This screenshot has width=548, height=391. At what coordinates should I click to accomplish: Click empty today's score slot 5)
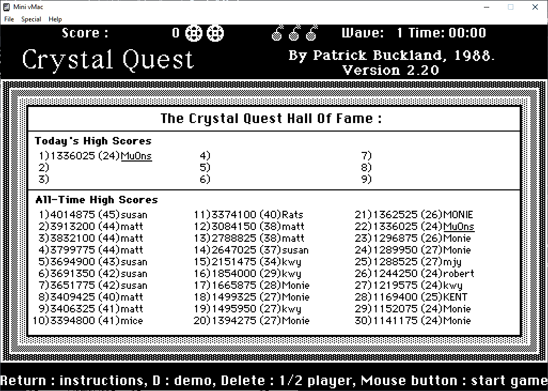205,167
